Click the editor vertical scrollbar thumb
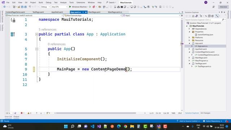This screenshot has width=231, height=130. click(182, 44)
